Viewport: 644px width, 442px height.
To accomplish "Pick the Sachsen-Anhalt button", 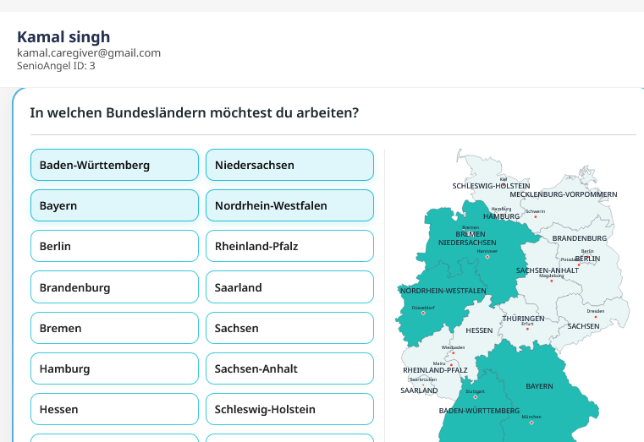I will [x=289, y=368].
